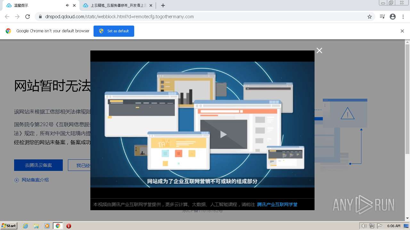The image size is (410, 230).
Task: Reload the current page
Action: pyautogui.click(x=28, y=17)
